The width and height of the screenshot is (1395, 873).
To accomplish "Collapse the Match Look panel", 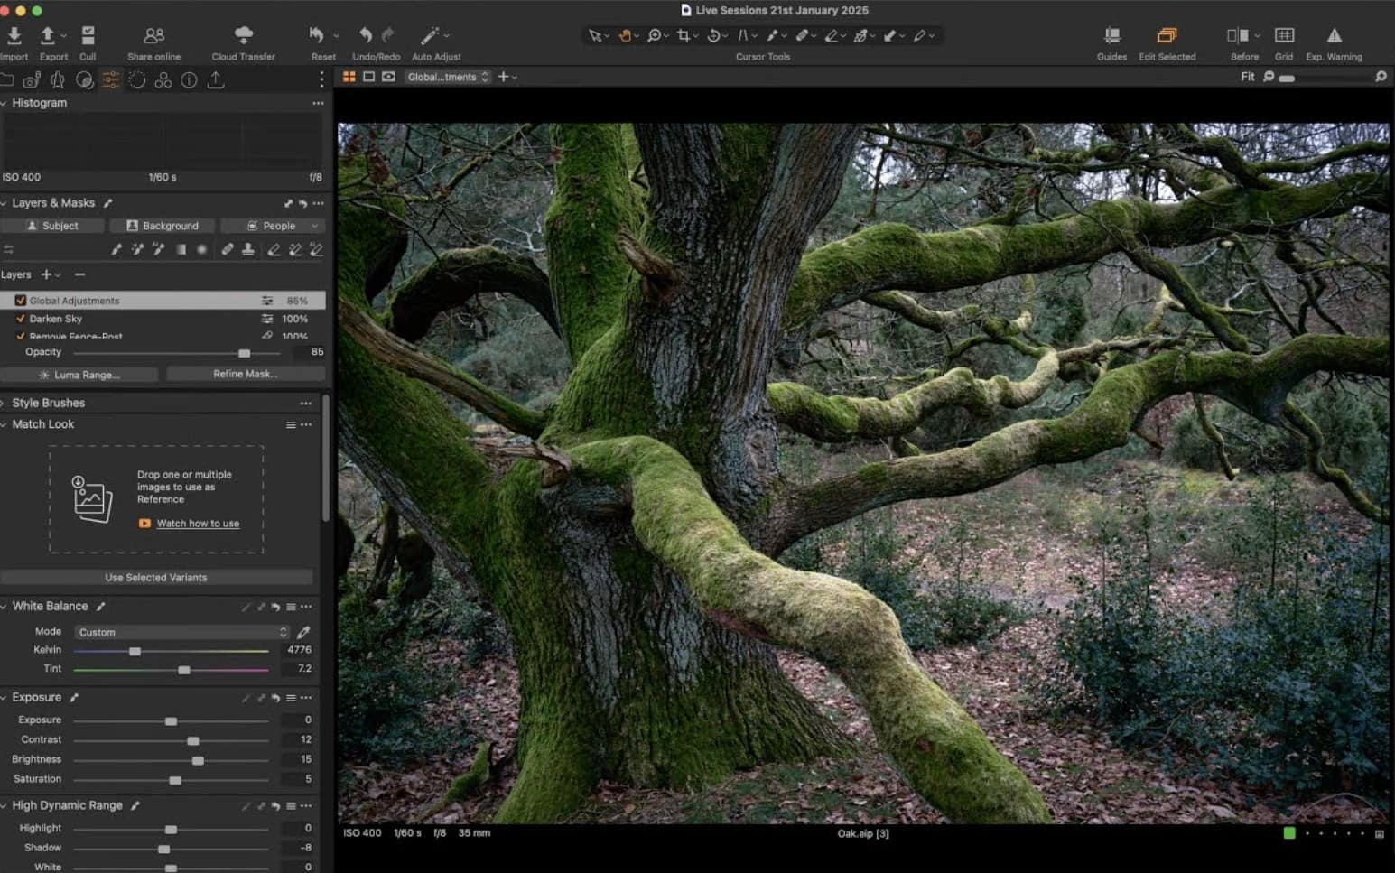I will 5,424.
